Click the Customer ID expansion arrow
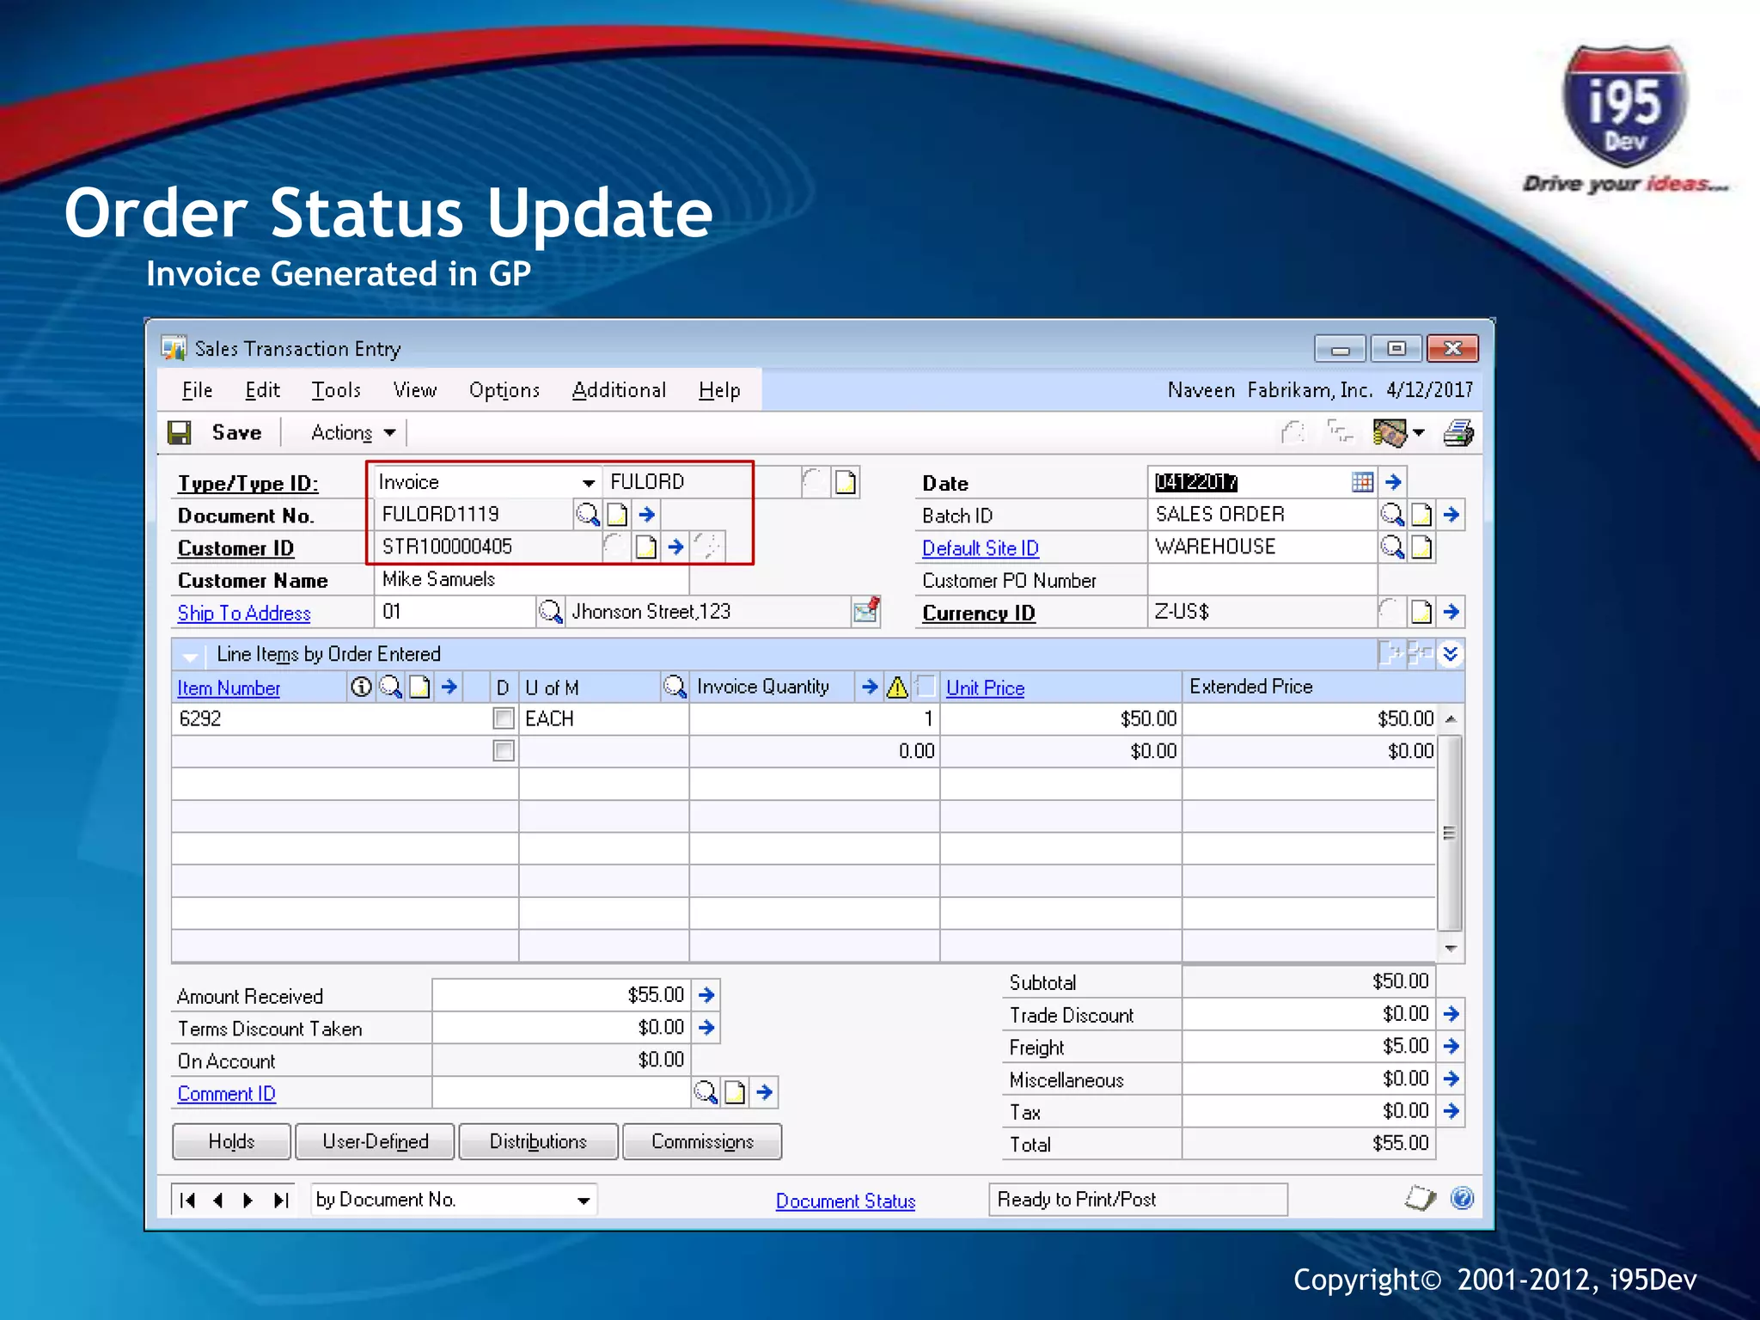 (675, 547)
